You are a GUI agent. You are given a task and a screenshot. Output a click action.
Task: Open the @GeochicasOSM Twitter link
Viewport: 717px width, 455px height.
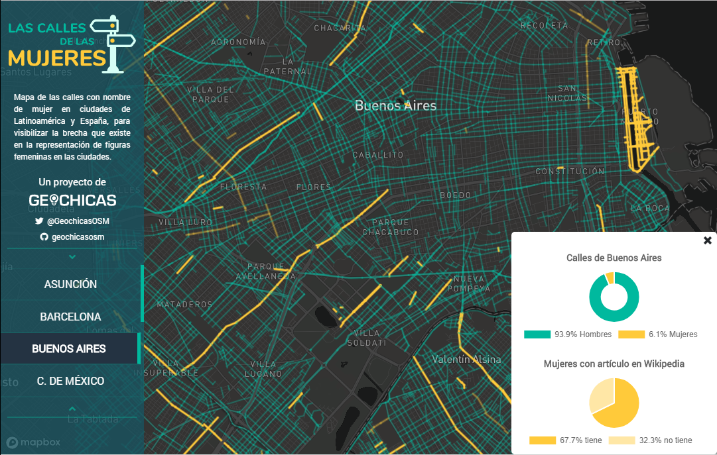tap(78, 221)
